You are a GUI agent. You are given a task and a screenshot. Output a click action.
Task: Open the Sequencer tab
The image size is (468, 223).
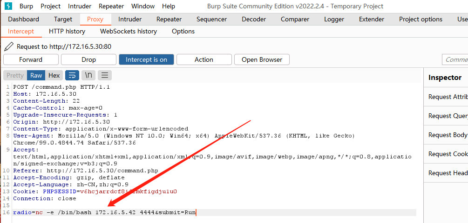pos(211,20)
